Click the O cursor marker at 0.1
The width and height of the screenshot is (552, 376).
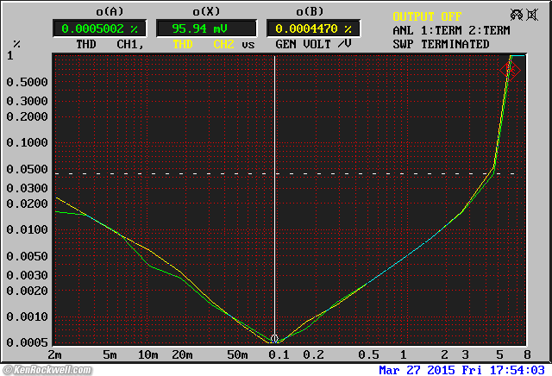274,339
